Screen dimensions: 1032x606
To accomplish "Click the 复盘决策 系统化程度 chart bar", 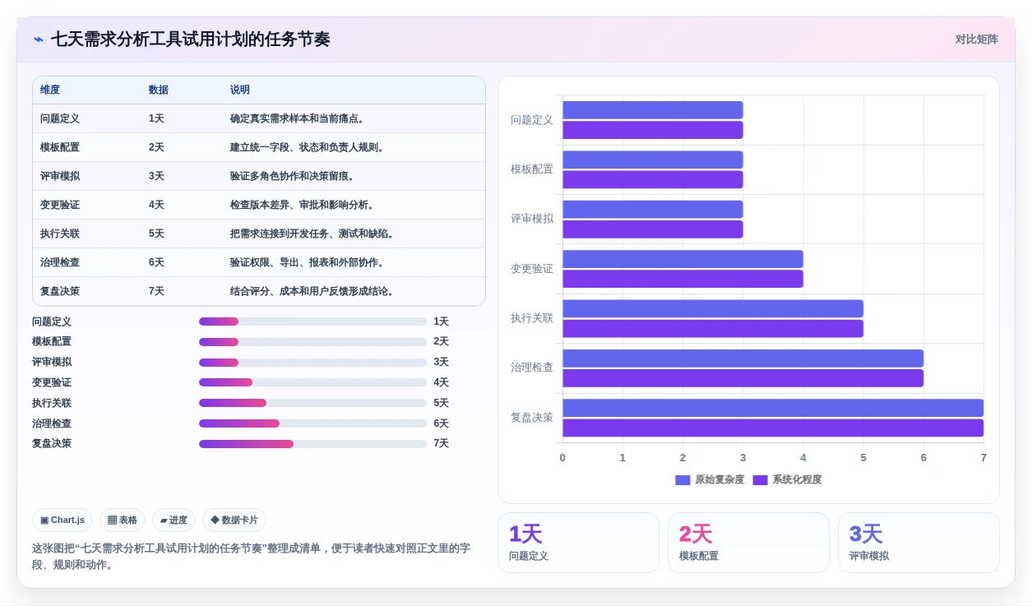I will click(773, 428).
